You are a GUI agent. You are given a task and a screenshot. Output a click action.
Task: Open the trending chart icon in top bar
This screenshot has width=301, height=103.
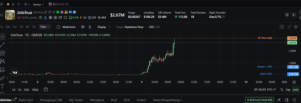coord(13,4)
